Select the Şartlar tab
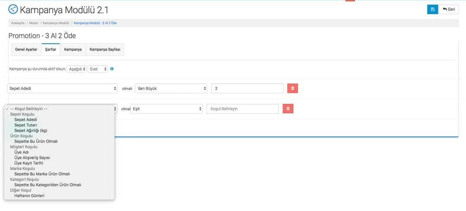Image resolution: width=466 pixels, height=211 pixels. pyautogui.click(x=50, y=49)
